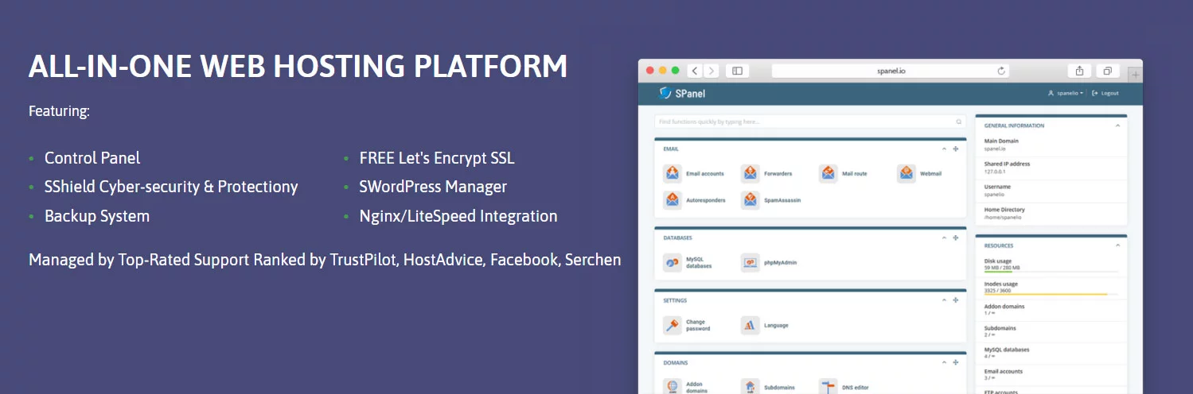Open the spanelio user dropdown
Screen dimensions: 1193x394
1066,93
